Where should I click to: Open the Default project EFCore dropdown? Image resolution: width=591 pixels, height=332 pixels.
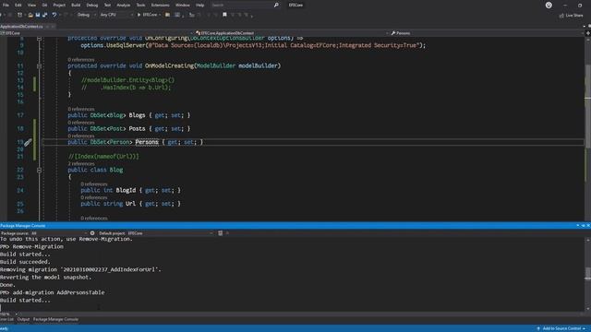(170, 233)
